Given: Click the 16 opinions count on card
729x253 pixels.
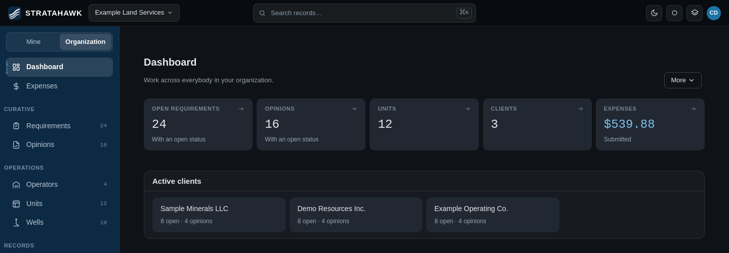Looking at the screenshot, I should (272, 124).
